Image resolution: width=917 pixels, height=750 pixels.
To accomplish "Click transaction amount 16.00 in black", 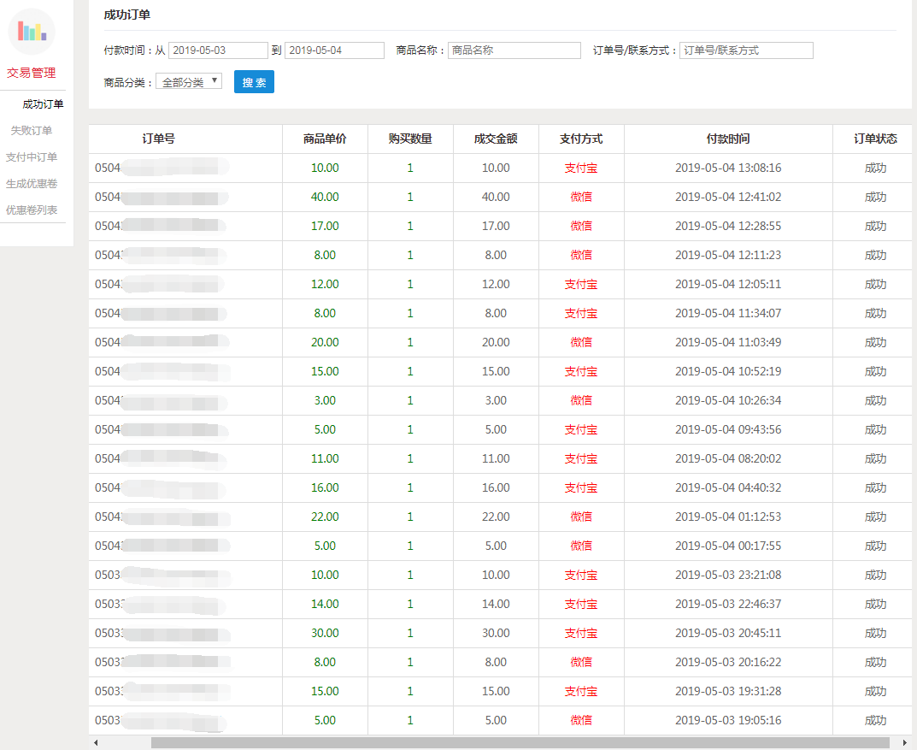I will pyautogui.click(x=496, y=487).
